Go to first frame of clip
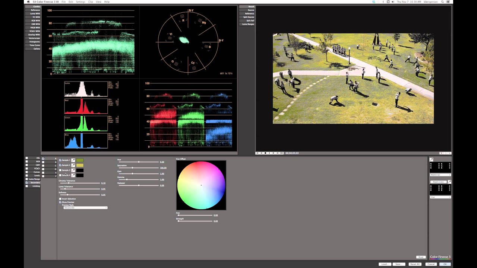 click(x=257, y=153)
